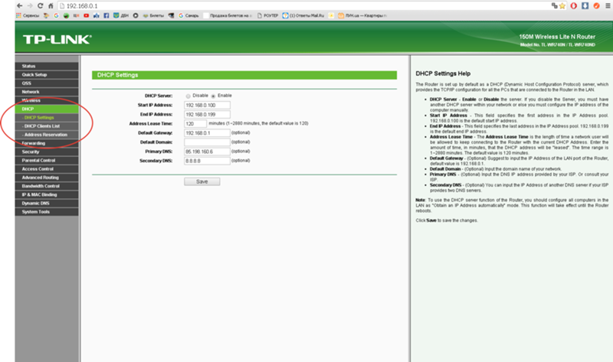Open the Parental Control menu

47,161
